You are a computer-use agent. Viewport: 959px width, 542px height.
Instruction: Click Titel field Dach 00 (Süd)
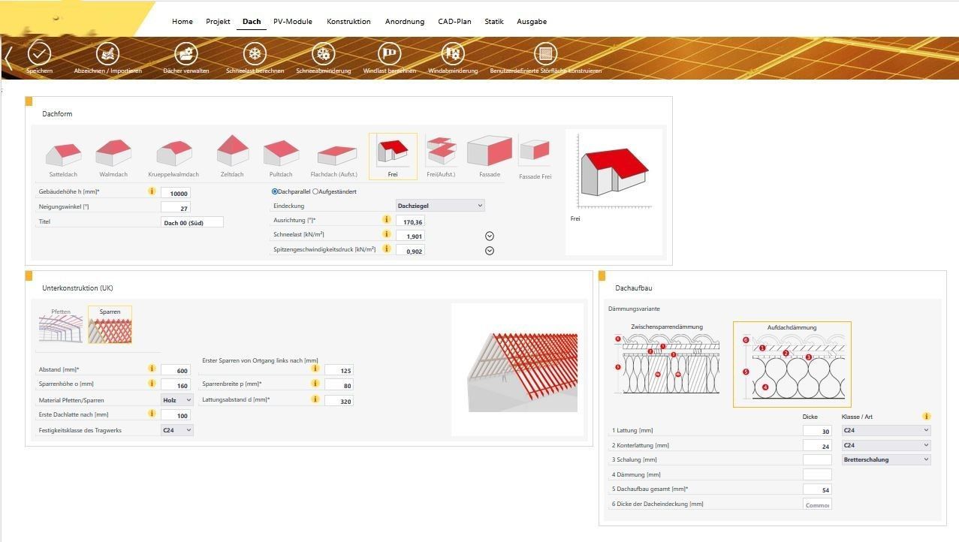coord(192,222)
